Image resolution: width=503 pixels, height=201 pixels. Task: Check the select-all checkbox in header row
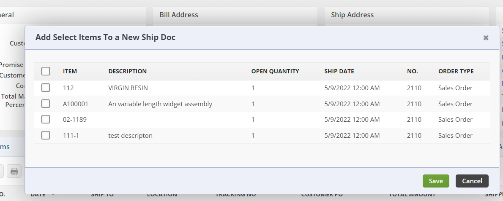click(x=46, y=71)
